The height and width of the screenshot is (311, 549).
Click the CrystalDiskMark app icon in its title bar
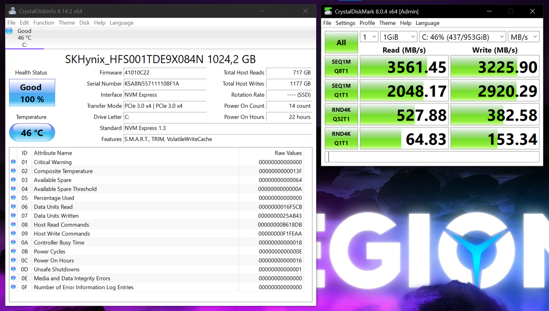click(x=328, y=11)
